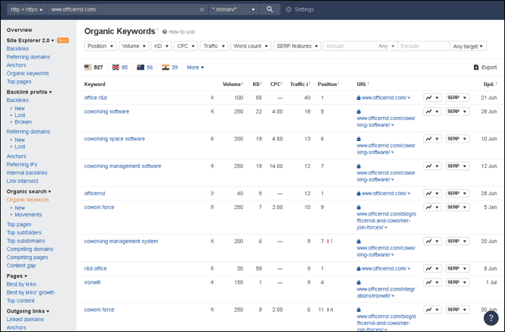505x332 pixels.
Task: Open position history chart for 'coworking management system'
Action: click(432, 241)
